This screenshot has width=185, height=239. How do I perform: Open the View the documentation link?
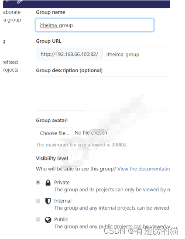click(144, 169)
